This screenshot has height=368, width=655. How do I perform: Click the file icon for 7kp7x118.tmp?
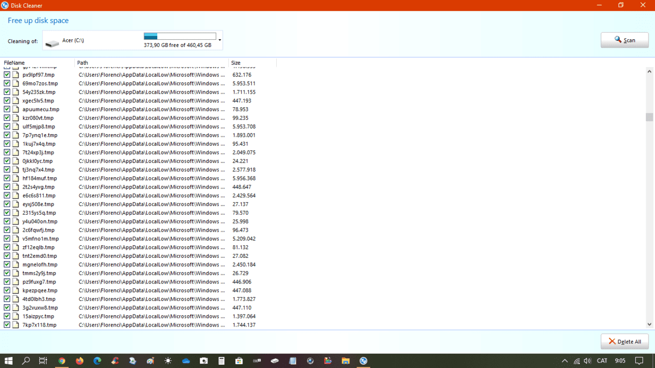point(16,325)
